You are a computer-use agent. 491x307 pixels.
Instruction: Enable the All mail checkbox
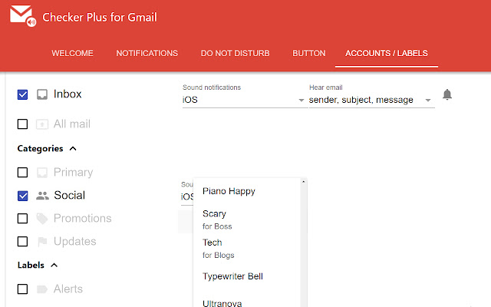(22, 124)
